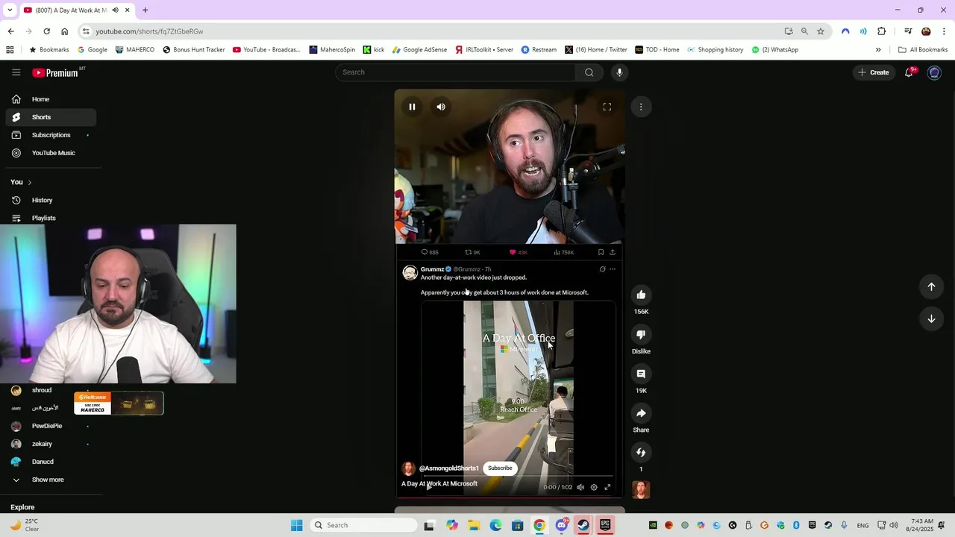The image size is (955, 537).
Task: Open the Extensions puzzle icon
Action: coord(882,31)
